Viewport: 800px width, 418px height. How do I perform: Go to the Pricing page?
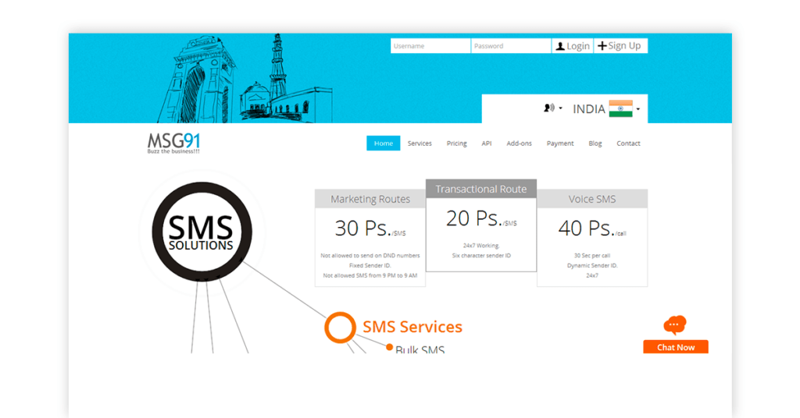tap(456, 143)
